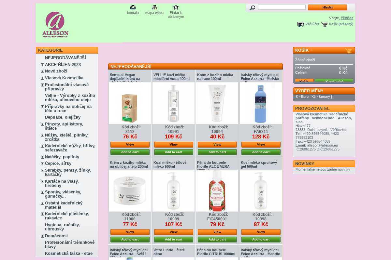
Task: Open Pěna do koupele Fiorile CITRUS 1000ml title
Action: (x=216, y=252)
